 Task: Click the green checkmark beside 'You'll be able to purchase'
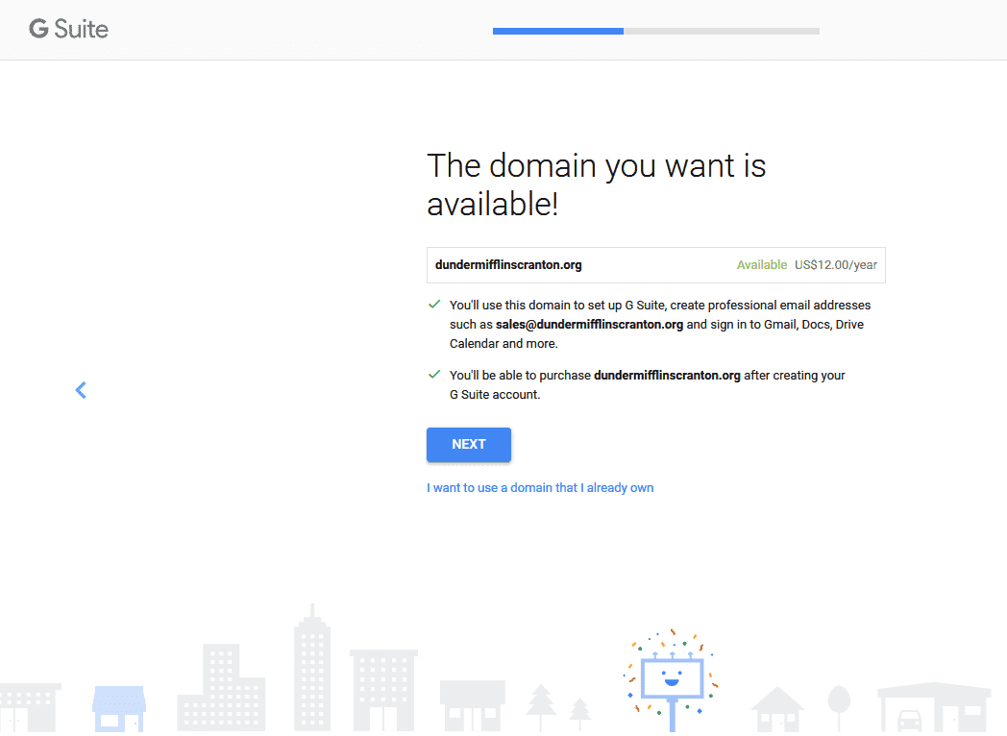tap(434, 375)
